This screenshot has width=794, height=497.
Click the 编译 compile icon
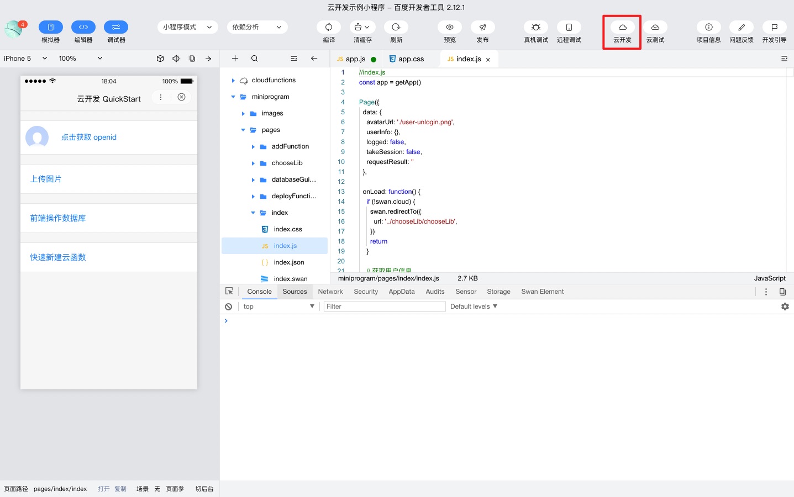[x=329, y=28]
